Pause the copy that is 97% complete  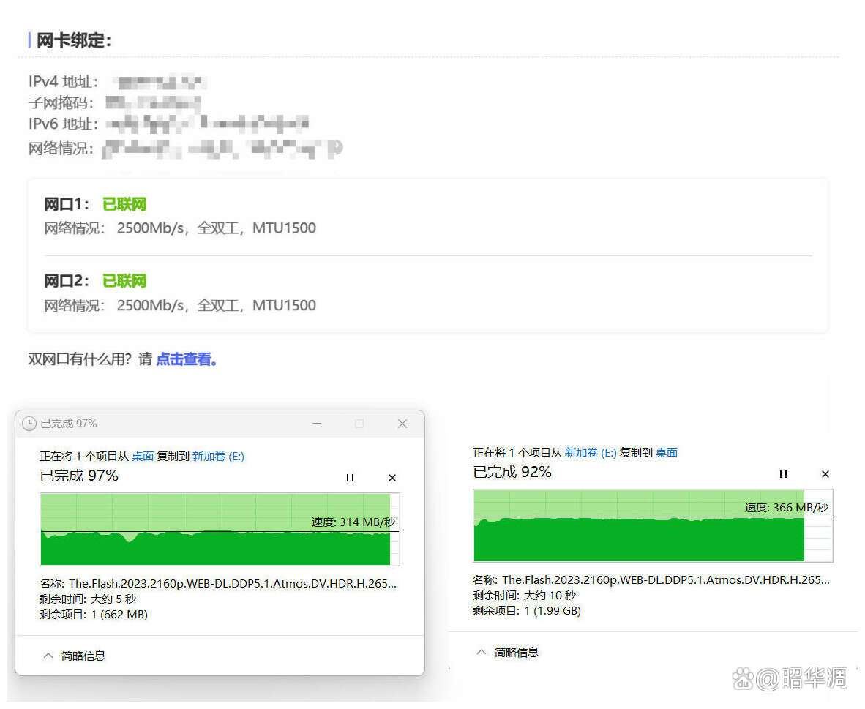tap(350, 478)
